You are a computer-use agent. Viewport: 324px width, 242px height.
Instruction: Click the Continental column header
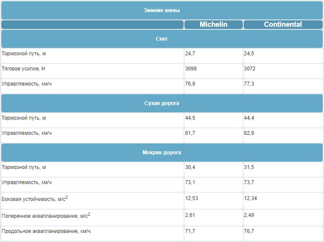(283, 25)
